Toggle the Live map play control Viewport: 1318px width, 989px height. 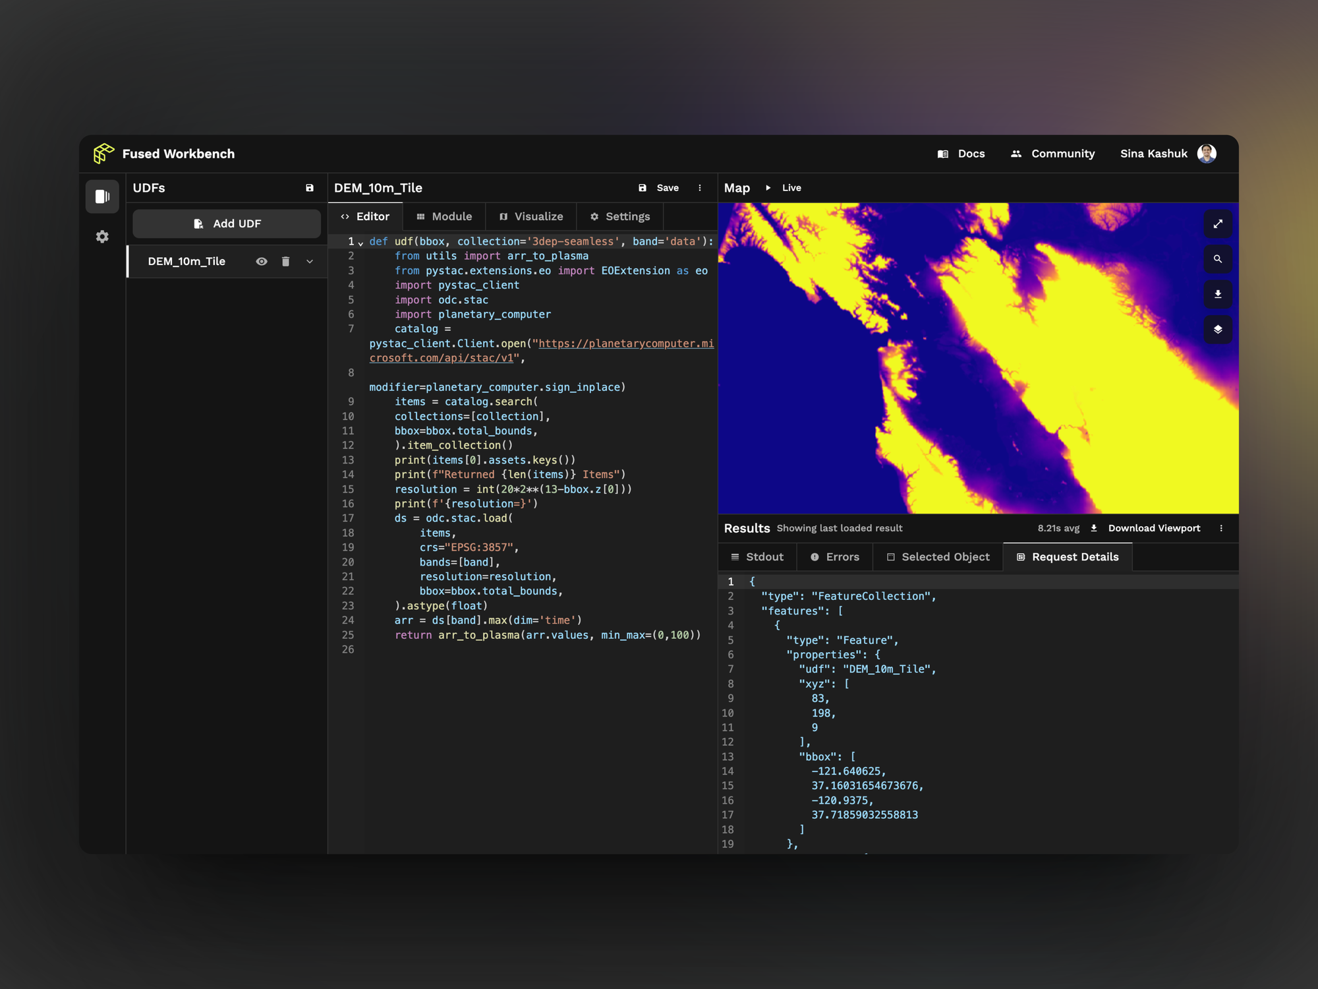768,188
